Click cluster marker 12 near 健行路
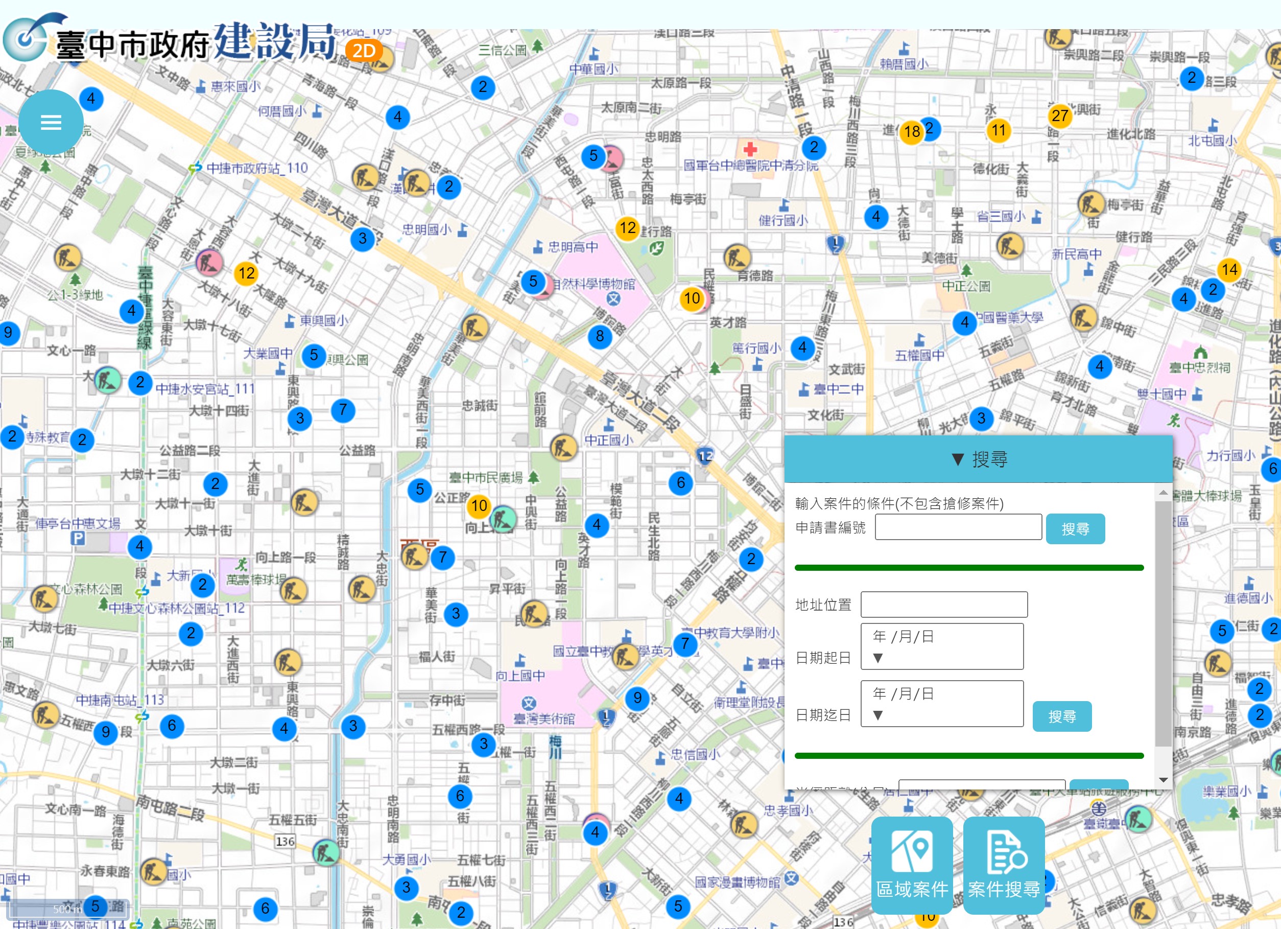Image resolution: width=1281 pixels, height=929 pixels. click(x=628, y=228)
